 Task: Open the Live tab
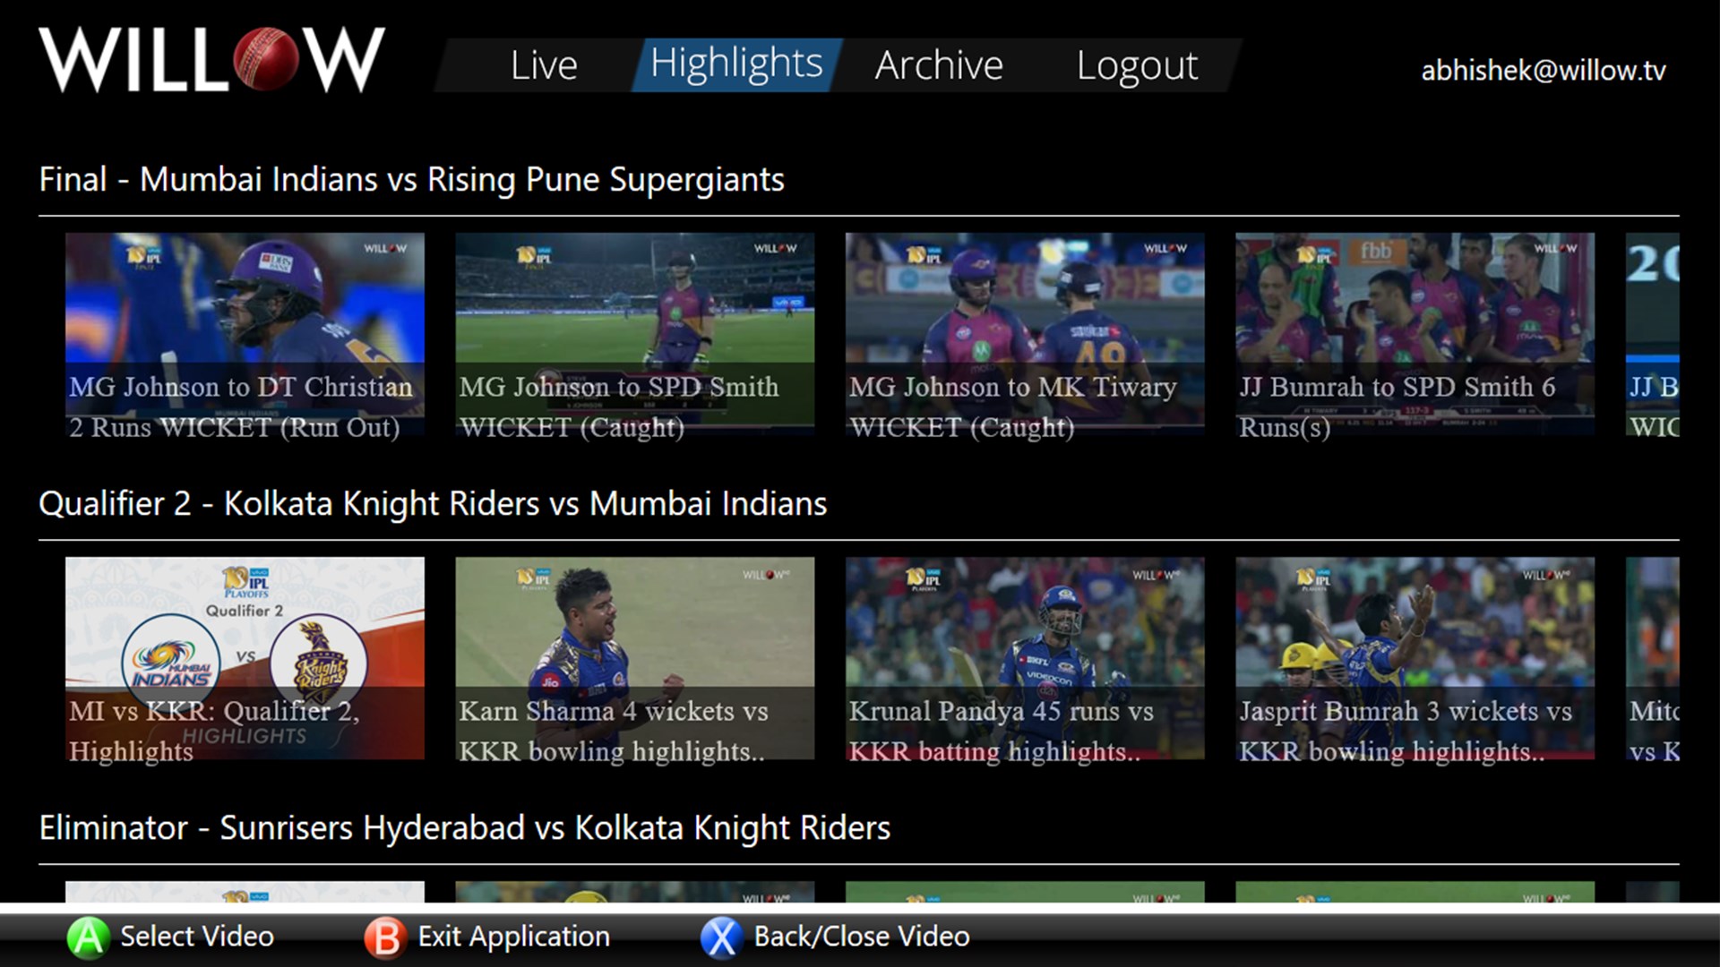(x=544, y=65)
